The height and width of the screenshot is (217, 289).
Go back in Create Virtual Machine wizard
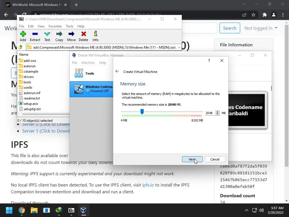(x=117, y=71)
